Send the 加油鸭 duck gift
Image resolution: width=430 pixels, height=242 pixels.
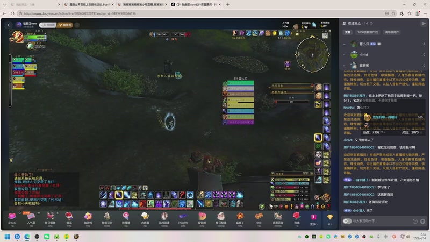point(88,219)
